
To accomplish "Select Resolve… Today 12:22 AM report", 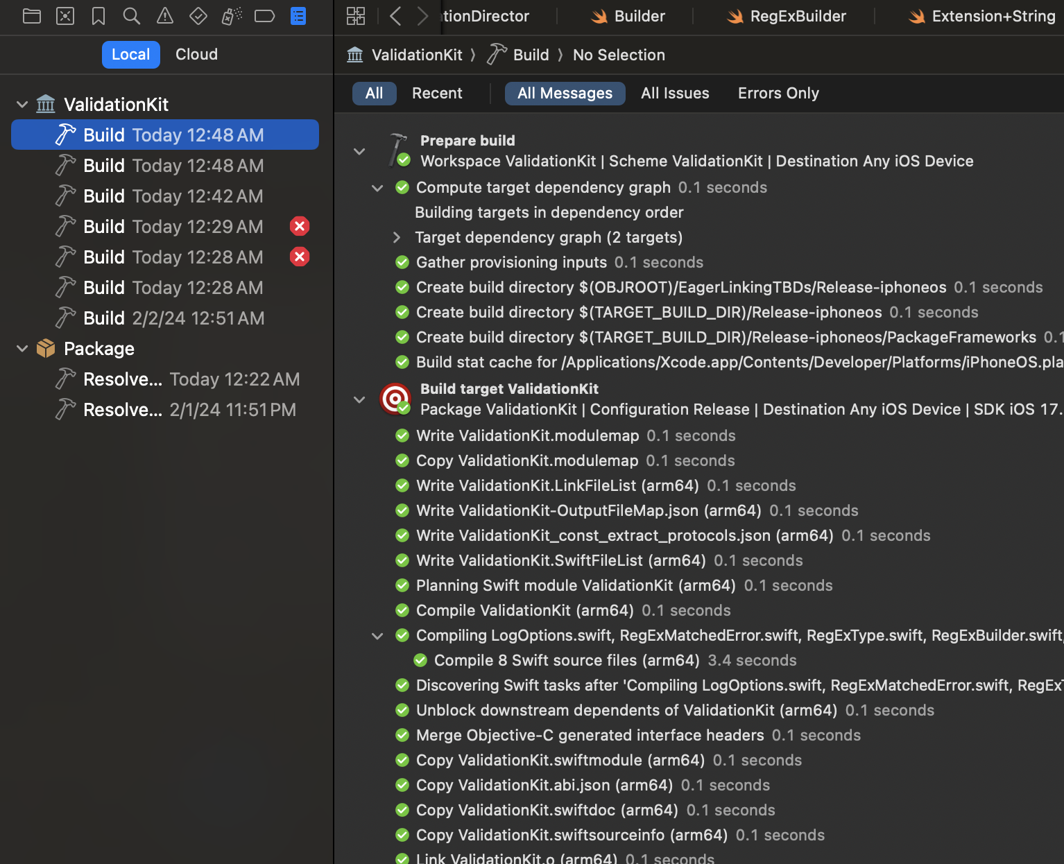I will click(x=165, y=379).
